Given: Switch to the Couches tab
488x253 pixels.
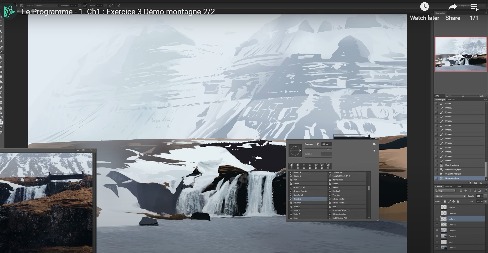Looking at the screenshot, I should pos(449,187).
